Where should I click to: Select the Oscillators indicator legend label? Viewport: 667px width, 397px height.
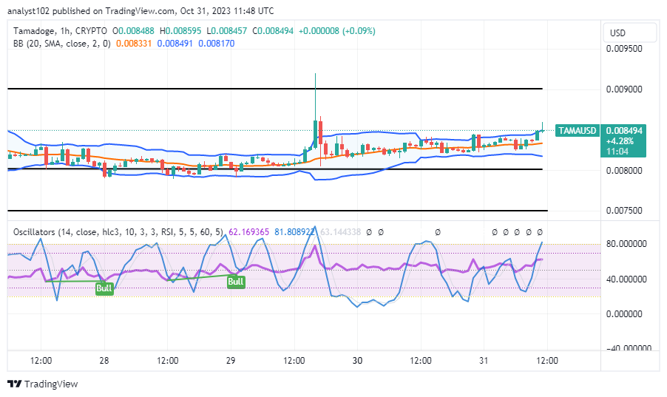118,232
